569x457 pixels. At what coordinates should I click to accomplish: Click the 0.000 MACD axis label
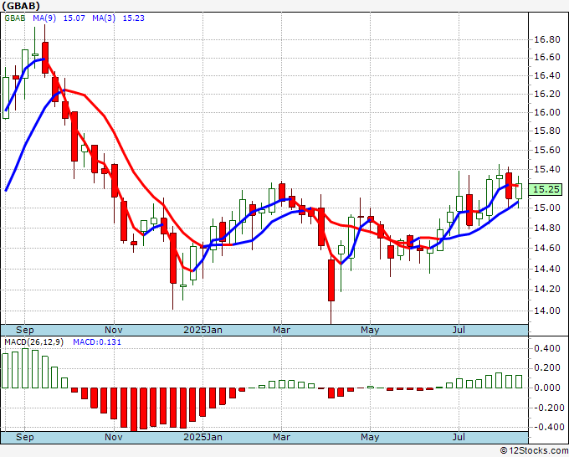pos(547,388)
